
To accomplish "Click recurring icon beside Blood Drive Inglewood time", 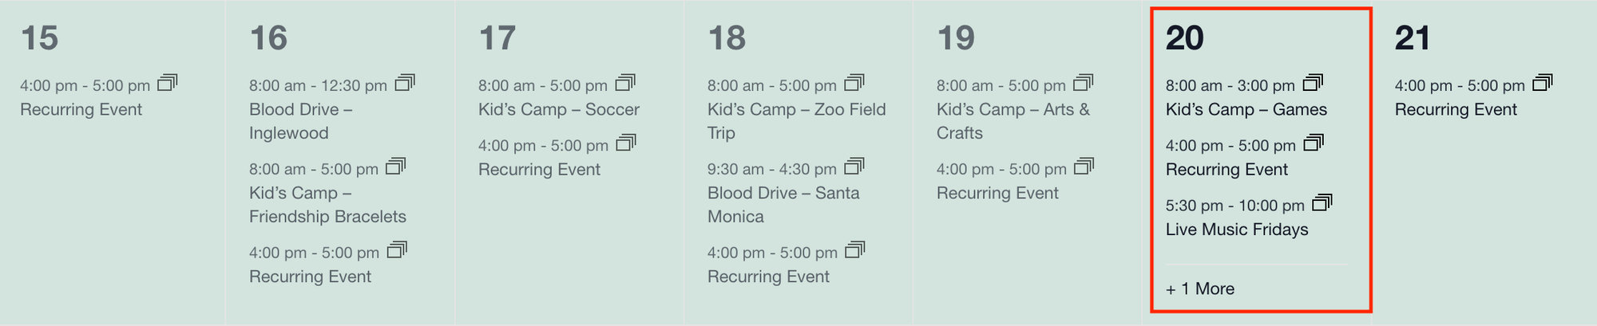I will (406, 83).
